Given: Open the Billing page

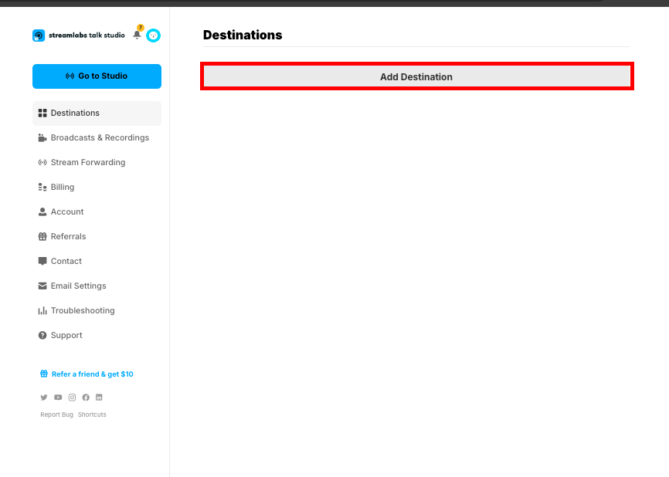Looking at the screenshot, I should coord(63,187).
